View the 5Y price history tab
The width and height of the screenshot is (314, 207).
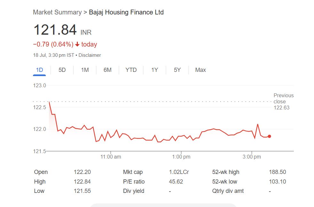(177, 70)
